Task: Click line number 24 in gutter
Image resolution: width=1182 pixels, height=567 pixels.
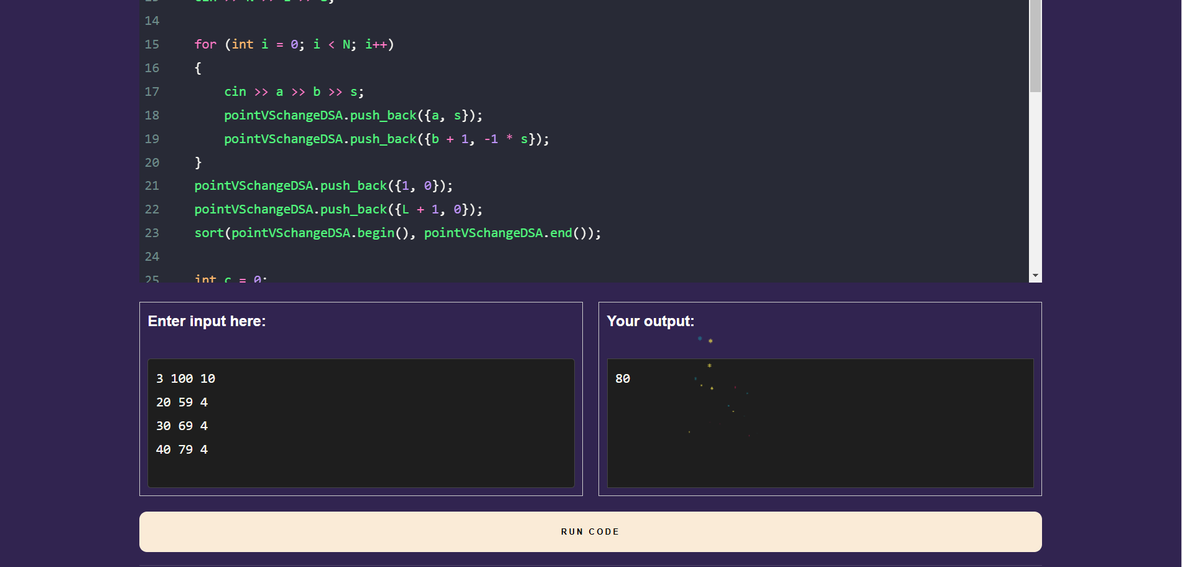Action: (152, 256)
